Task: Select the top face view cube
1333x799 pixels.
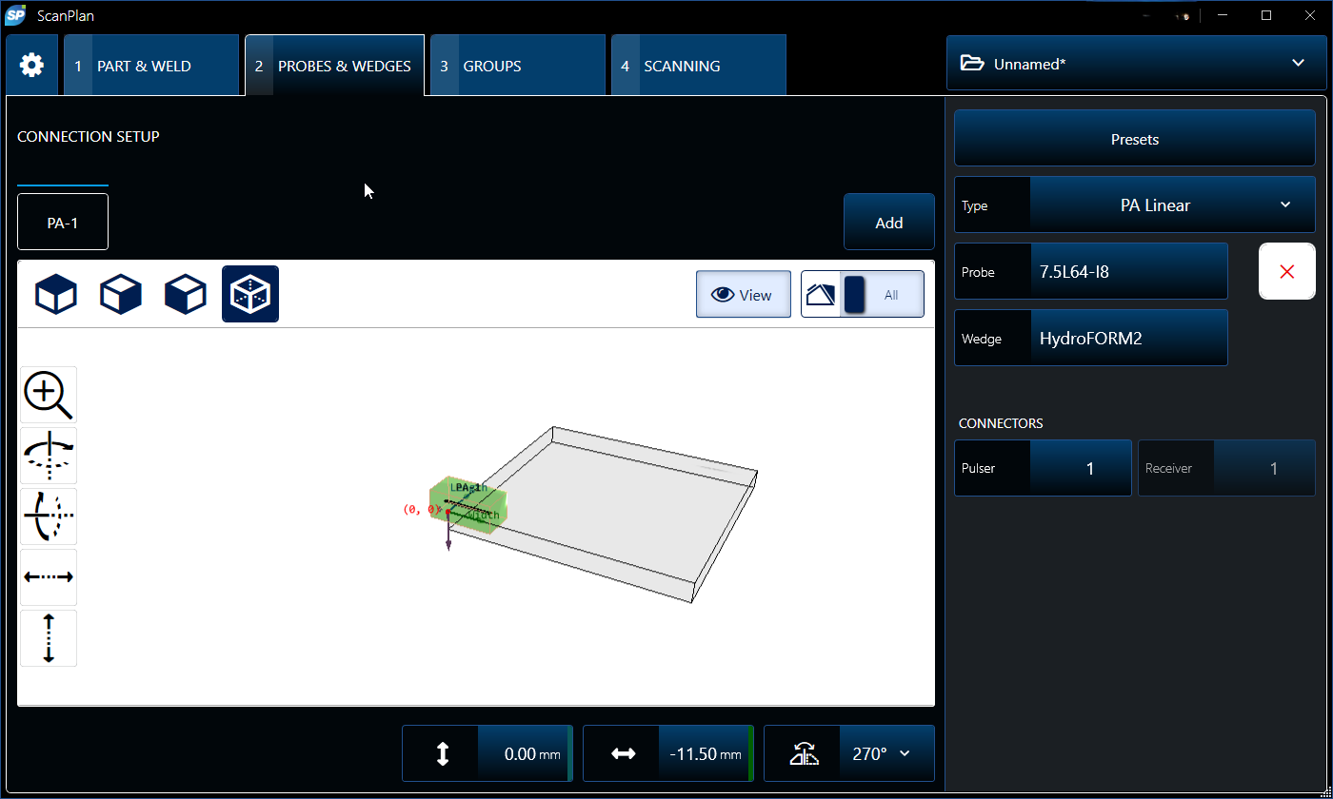Action: [x=56, y=294]
